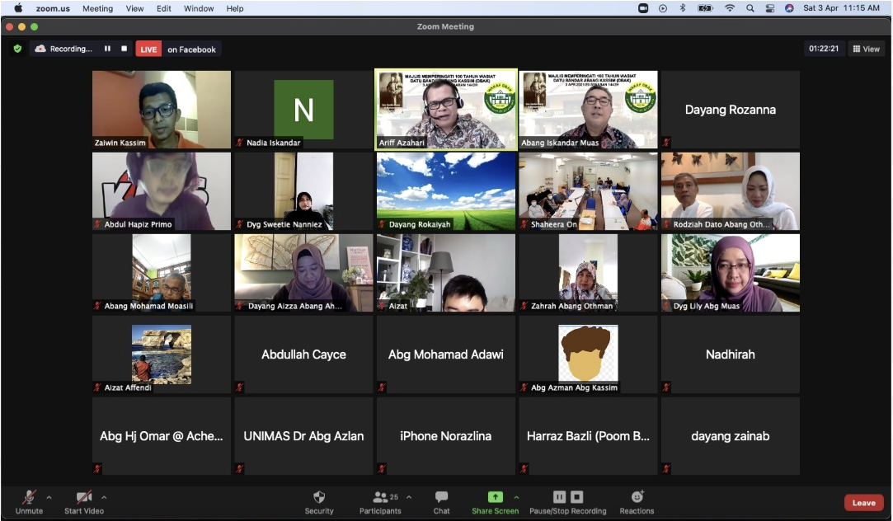
Task: Select Ariff Azahari's video tile
Action: tap(446, 110)
